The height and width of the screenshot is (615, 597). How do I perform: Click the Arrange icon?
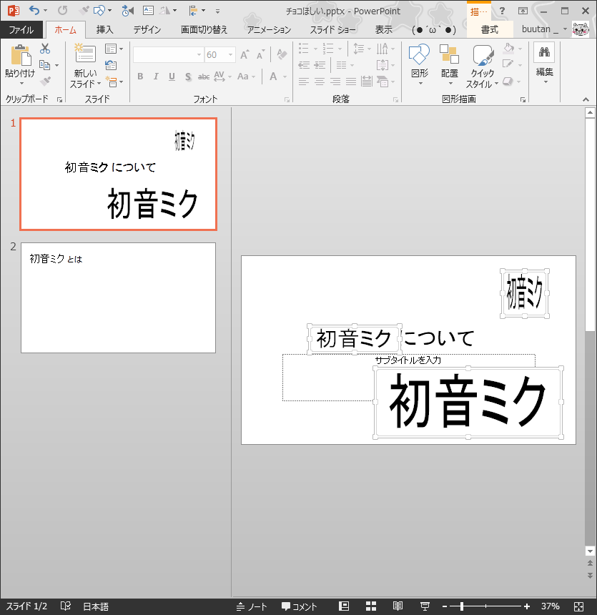(449, 54)
